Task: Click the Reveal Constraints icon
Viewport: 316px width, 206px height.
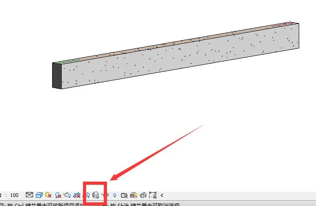Action: tap(153, 195)
